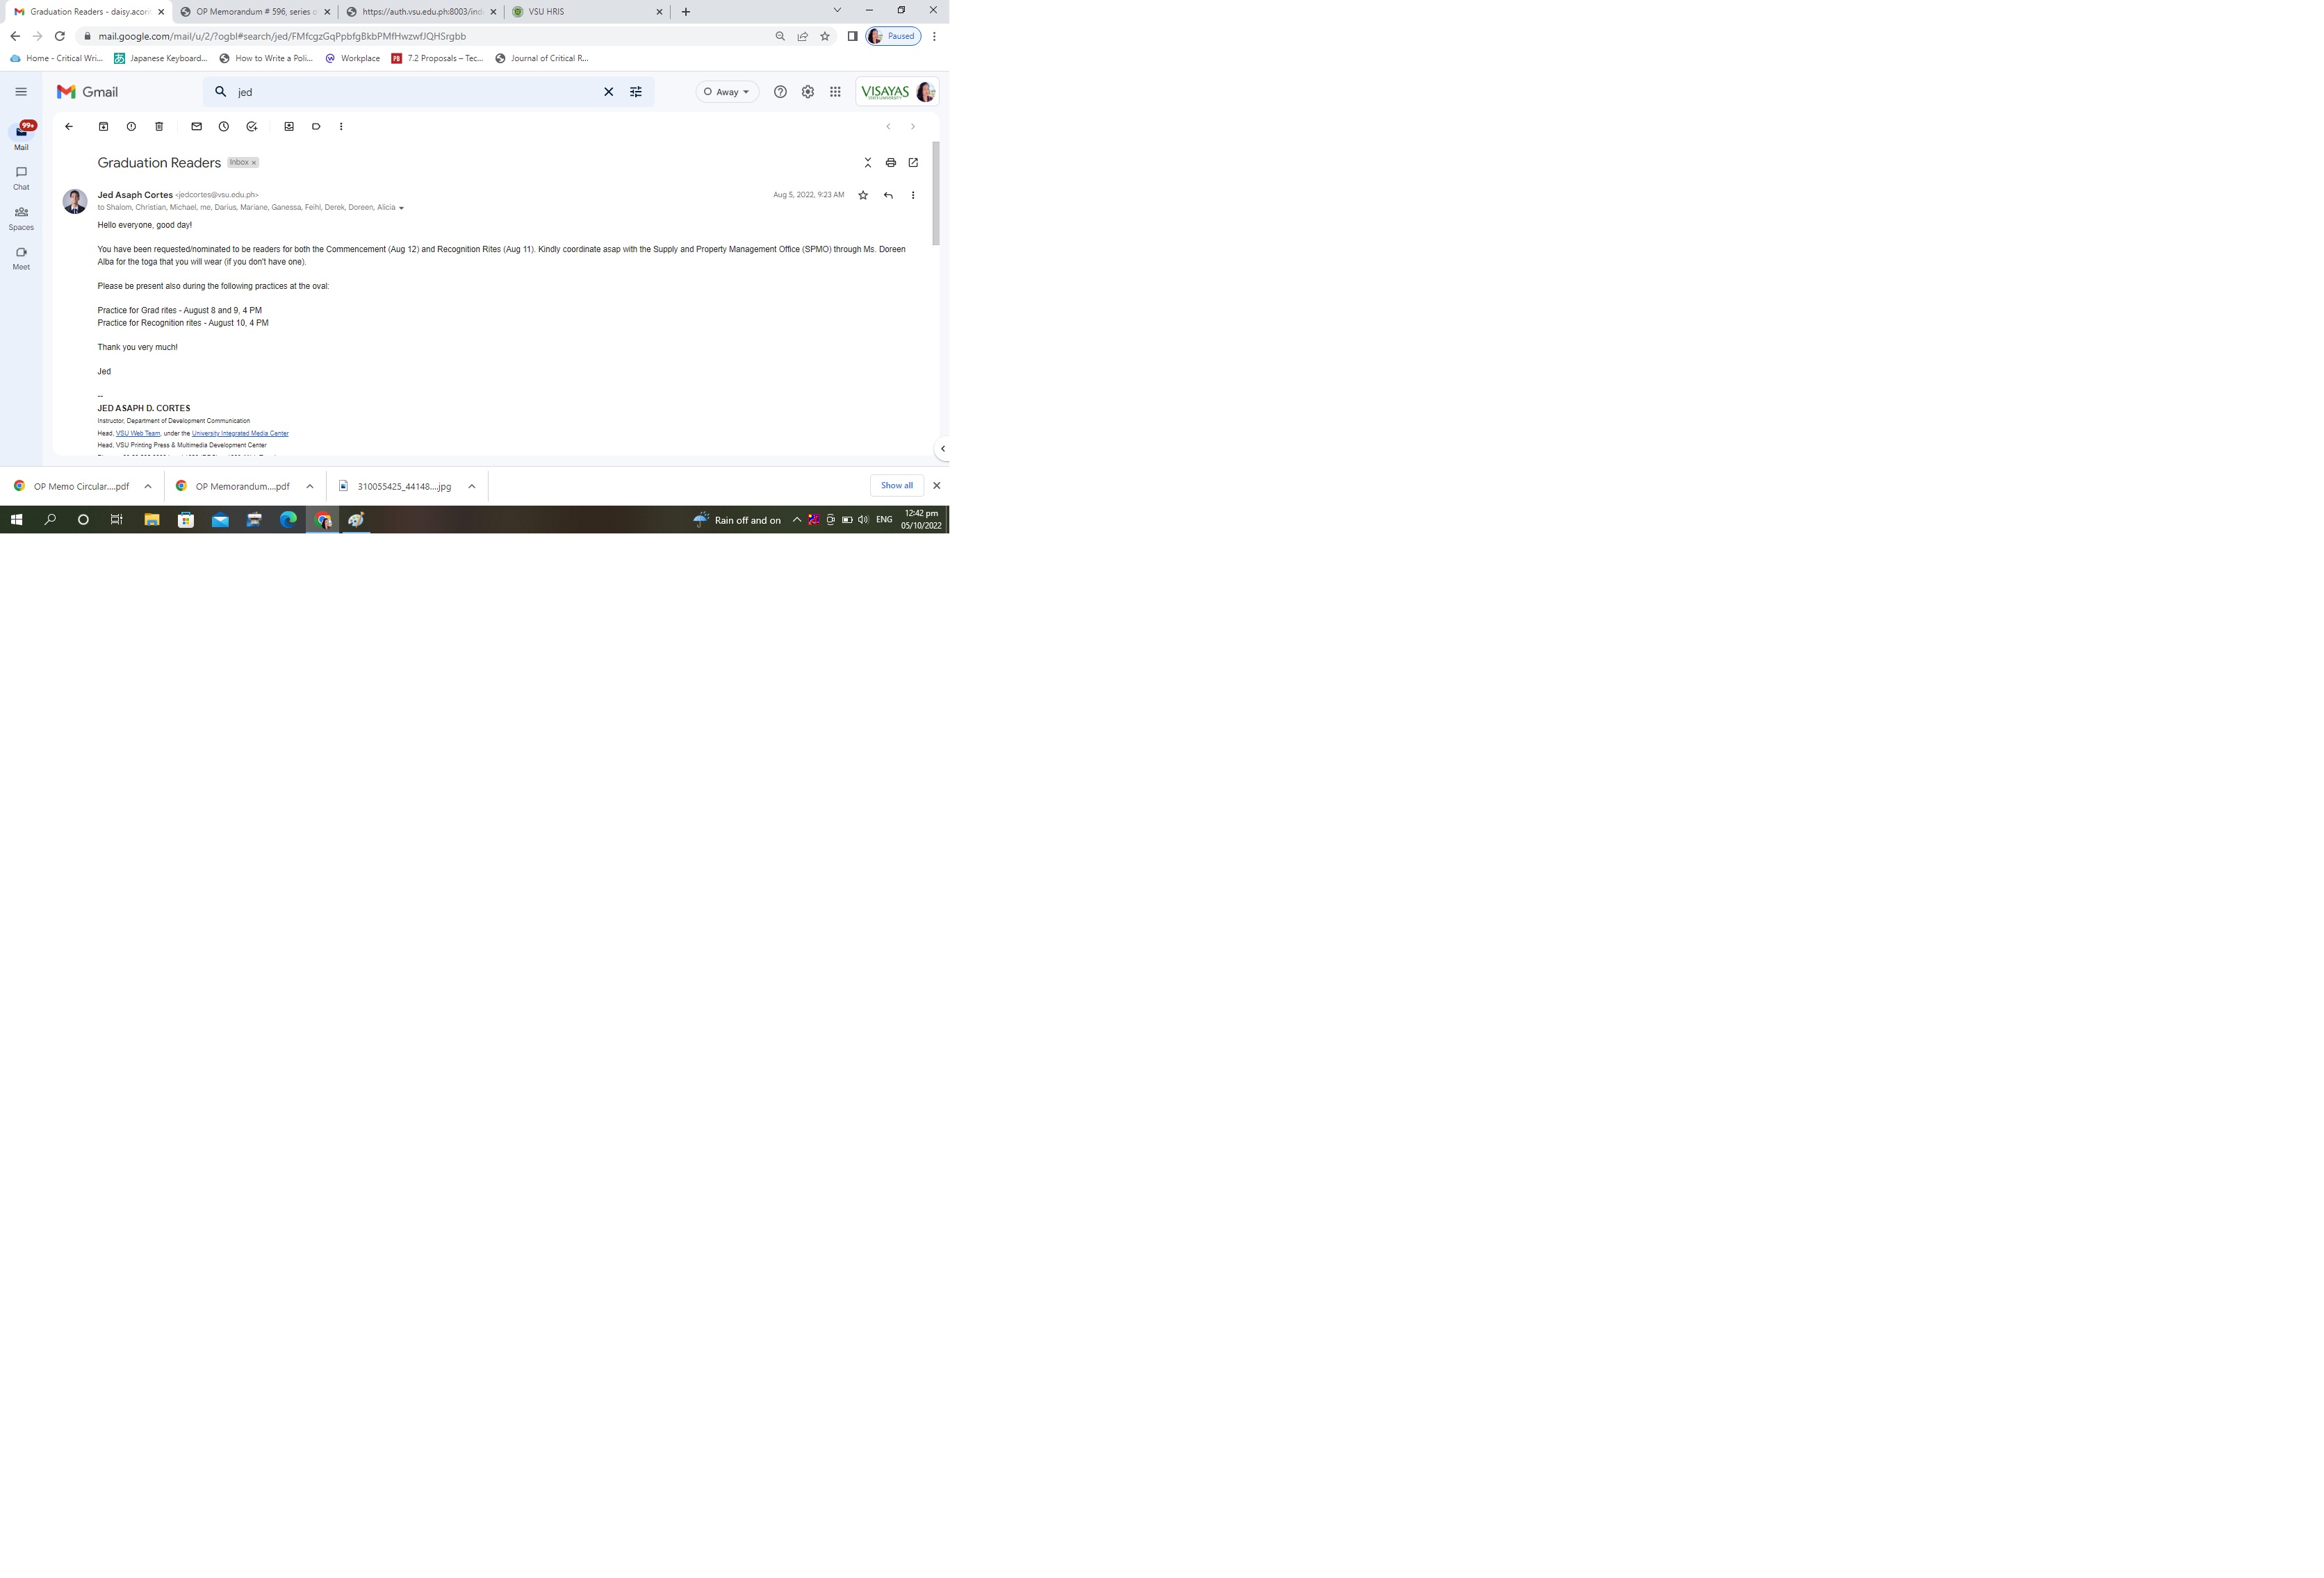Open Chat in the left sidebar

point(21,178)
